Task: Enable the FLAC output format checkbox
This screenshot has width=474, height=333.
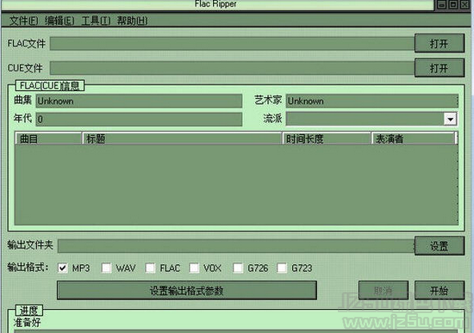Action: pyautogui.click(x=150, y=268)
